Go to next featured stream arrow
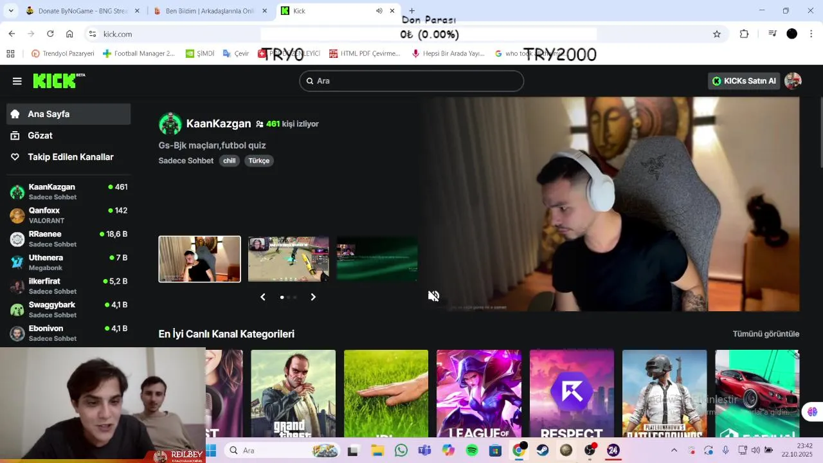Viewport: 823px width, 463px height. [x=313, y=296]
